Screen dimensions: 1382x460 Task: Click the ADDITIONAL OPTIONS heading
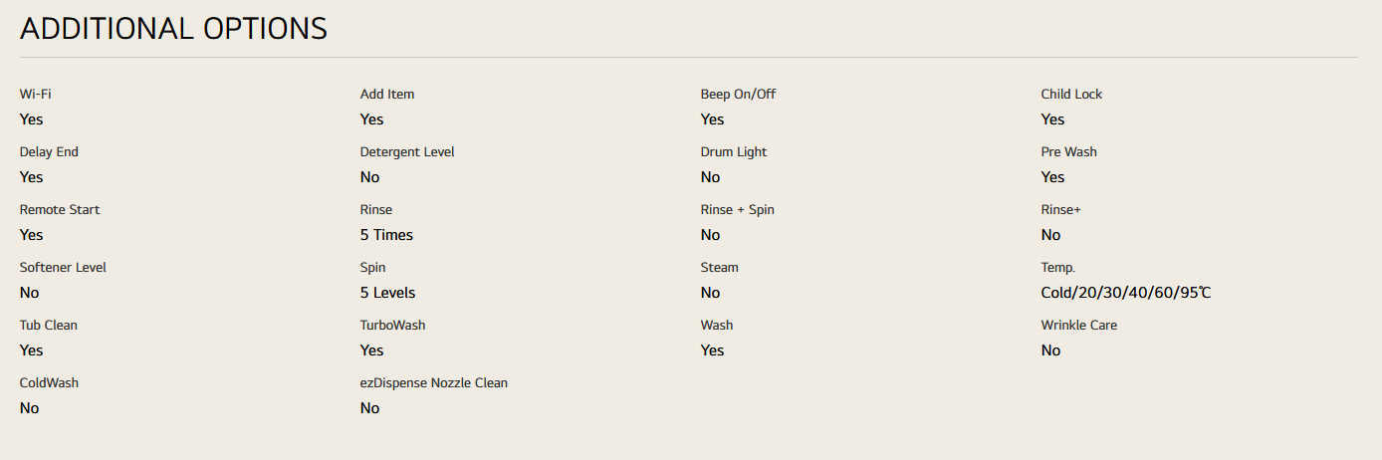pyautogui.click(x=173, y=29)
